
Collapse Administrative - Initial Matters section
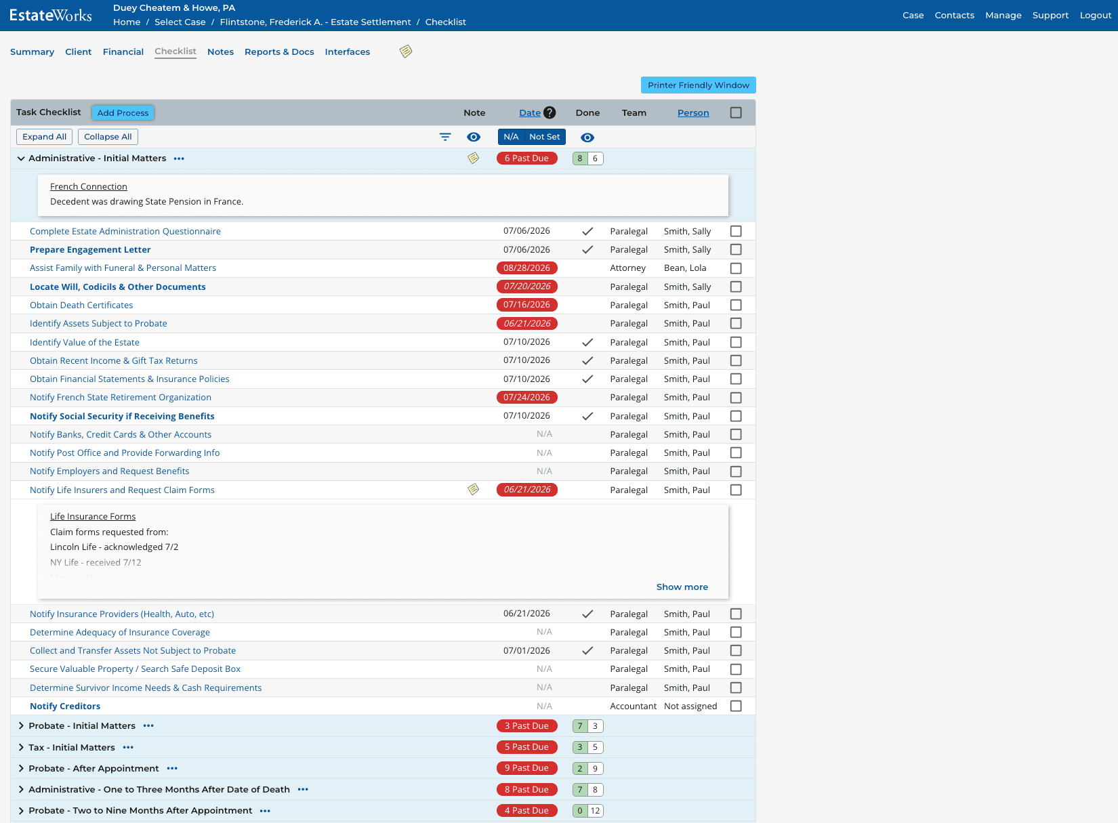(x=21, y=159)
